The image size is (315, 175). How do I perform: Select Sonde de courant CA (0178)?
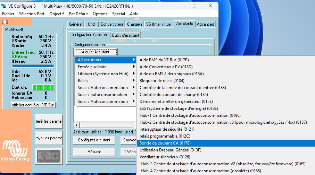click(226, 143)
